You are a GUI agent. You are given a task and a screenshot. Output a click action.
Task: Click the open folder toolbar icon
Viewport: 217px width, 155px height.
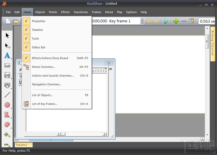(x=15, y=21)
